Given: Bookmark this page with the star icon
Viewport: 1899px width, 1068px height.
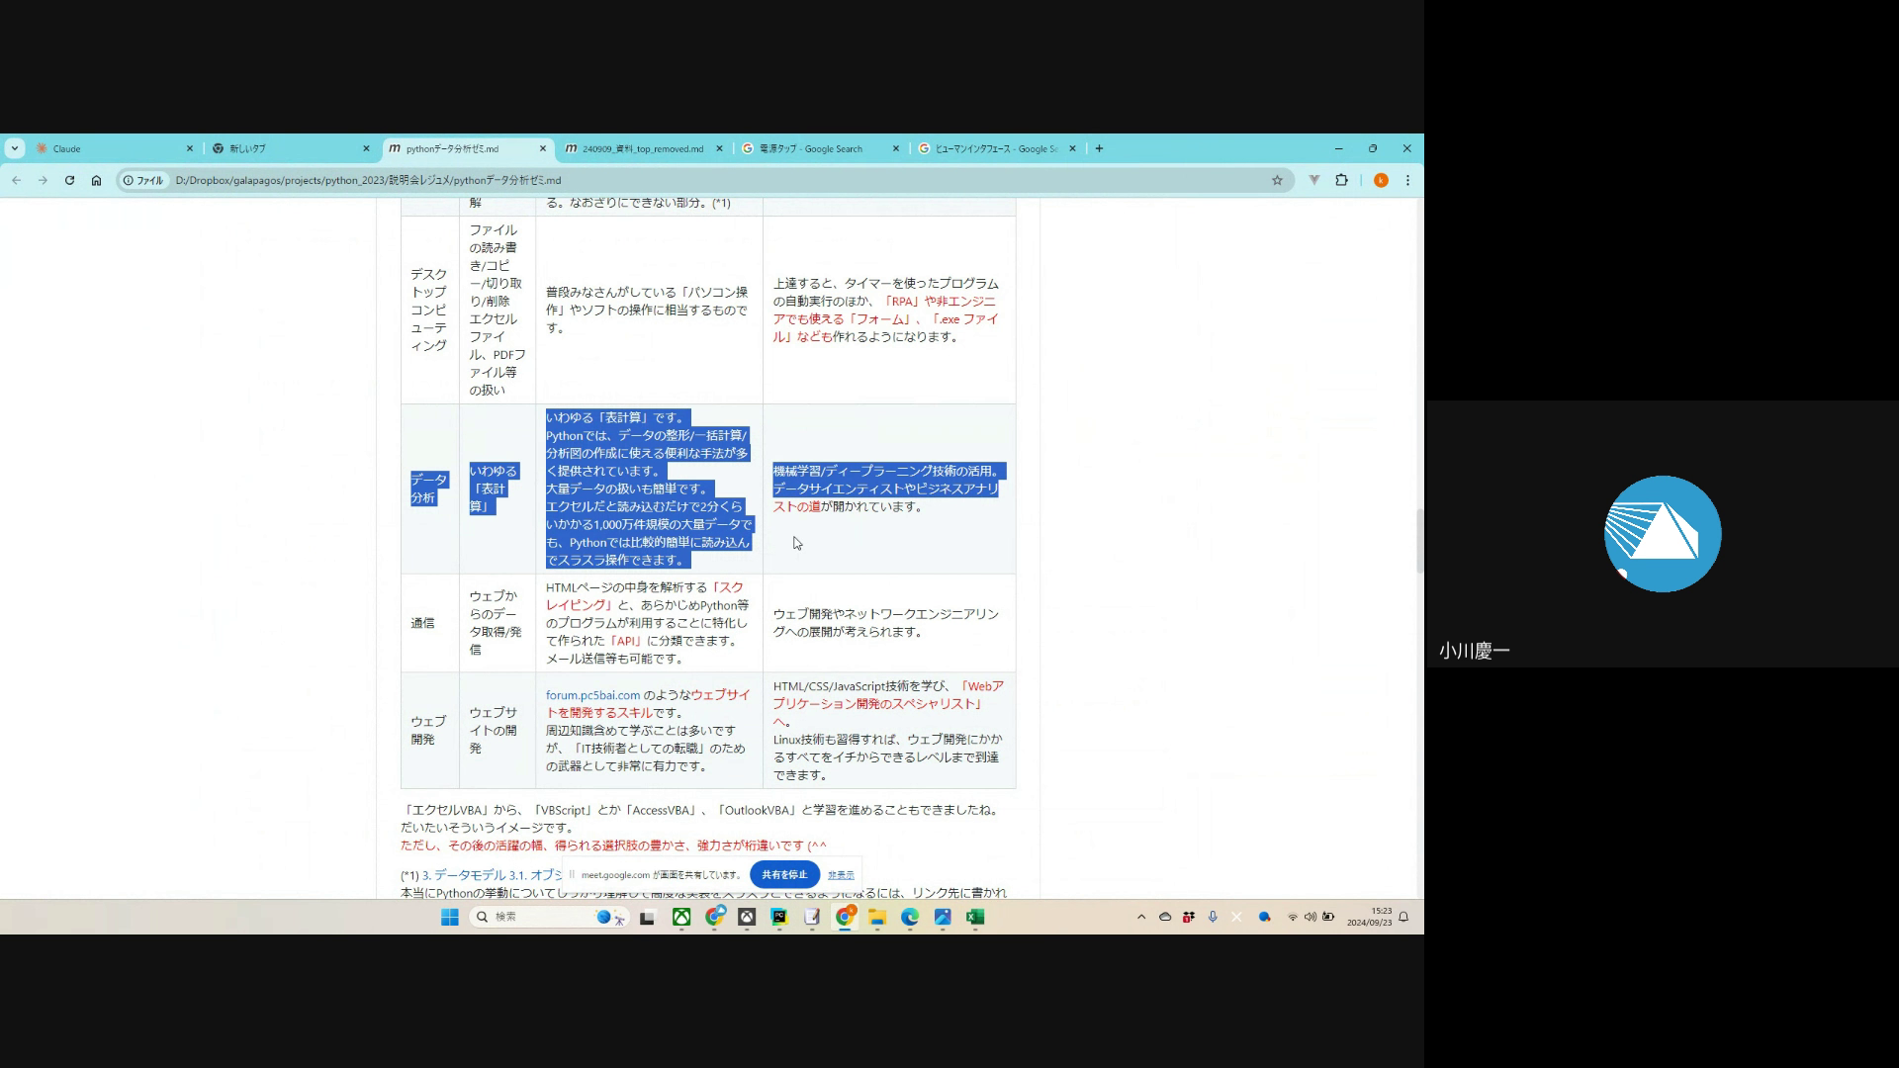Looking at the screenshot, I should (x=1277, y=180).
